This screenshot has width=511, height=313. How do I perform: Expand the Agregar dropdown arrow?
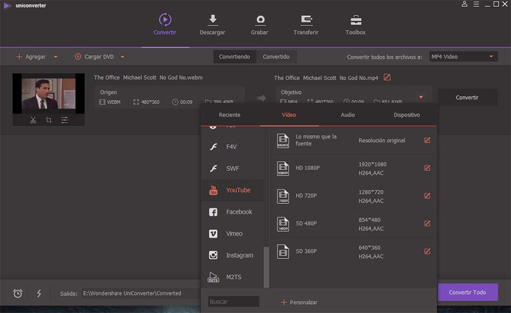click(x=56, y=57)
